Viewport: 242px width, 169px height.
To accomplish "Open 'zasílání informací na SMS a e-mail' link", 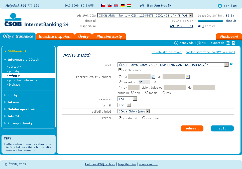I will [210, 52].
